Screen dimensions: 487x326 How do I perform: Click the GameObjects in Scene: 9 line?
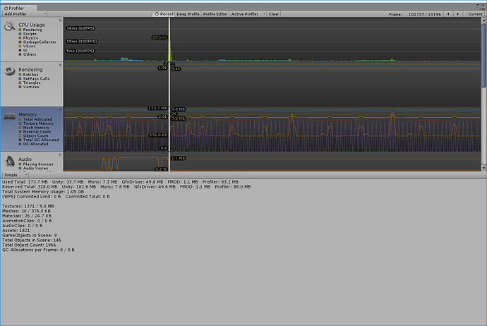point(30,236)
